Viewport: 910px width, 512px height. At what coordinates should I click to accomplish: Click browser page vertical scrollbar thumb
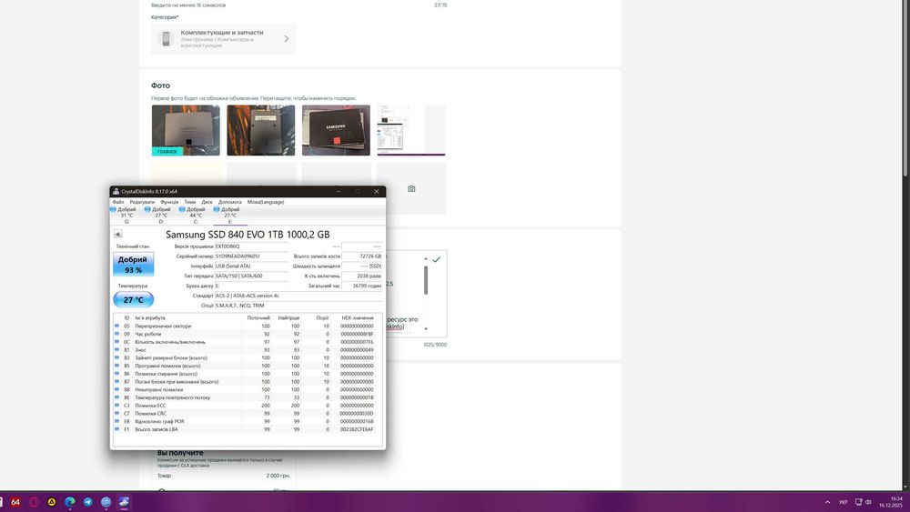pyautogui.click(x=905, y=87)
